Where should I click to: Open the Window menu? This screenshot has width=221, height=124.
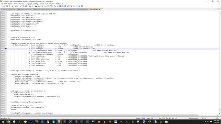[x=58, y=4]
